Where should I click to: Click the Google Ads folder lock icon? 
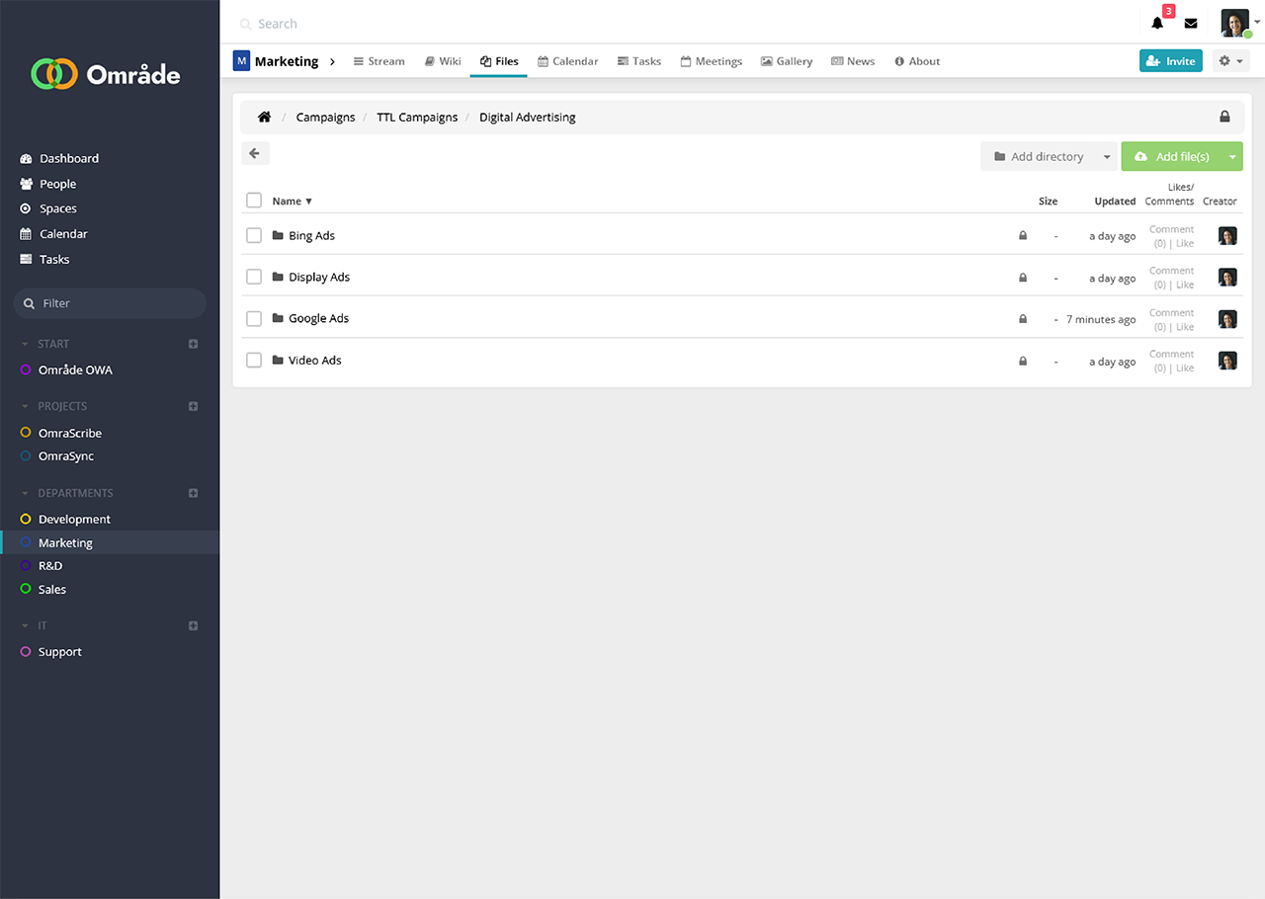click(1023, 319)
